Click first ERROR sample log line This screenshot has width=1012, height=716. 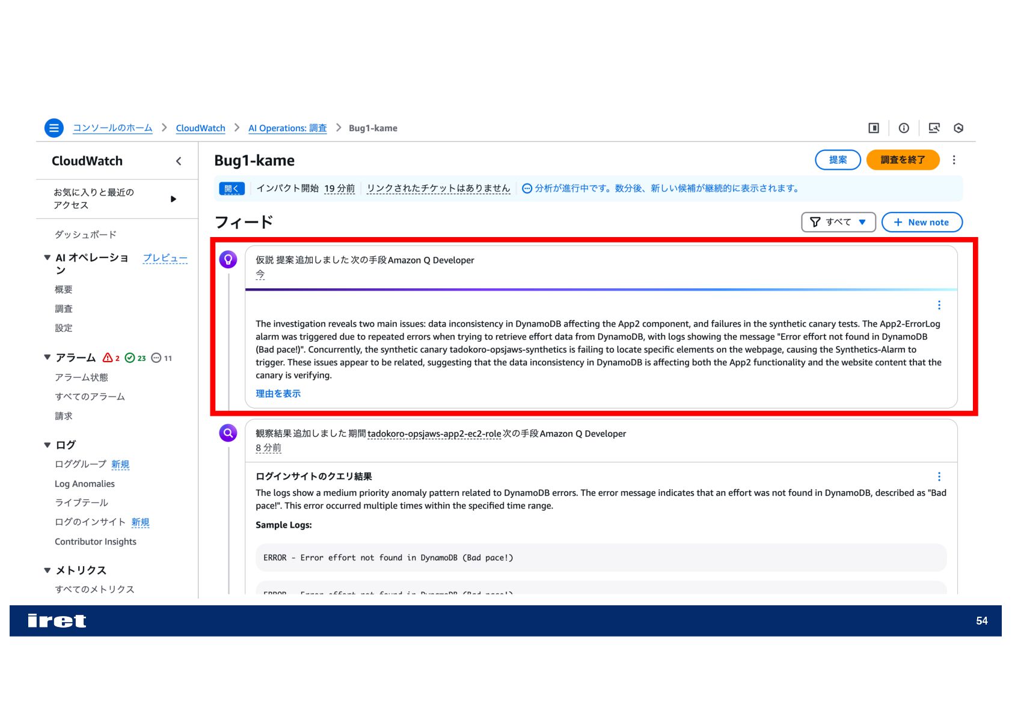pyautogui.click(x=601, y=558)
